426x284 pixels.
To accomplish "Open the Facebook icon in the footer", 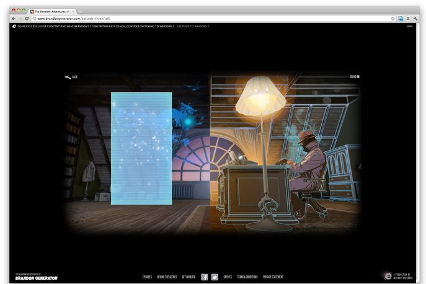I will coord(204,277).
